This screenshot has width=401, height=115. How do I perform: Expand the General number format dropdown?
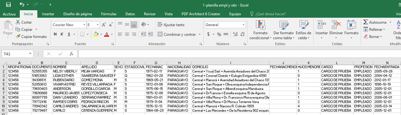(244, 25)
